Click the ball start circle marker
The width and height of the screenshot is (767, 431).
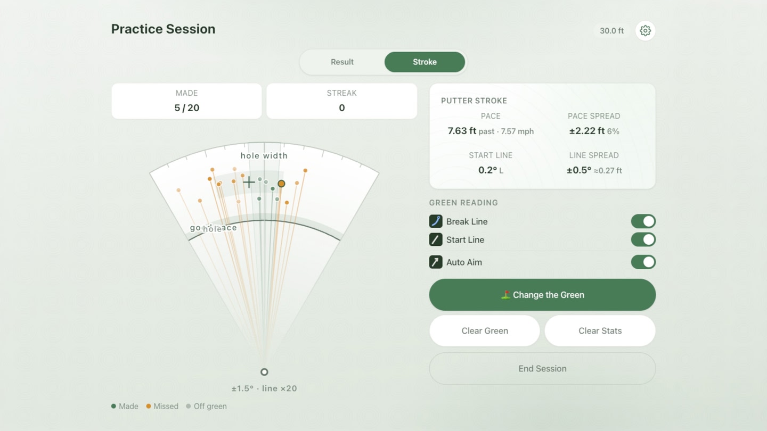click(x=264, y=372)
